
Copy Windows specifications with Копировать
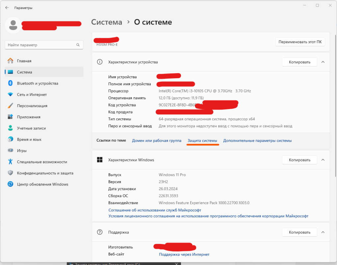(x=299, y=160)
